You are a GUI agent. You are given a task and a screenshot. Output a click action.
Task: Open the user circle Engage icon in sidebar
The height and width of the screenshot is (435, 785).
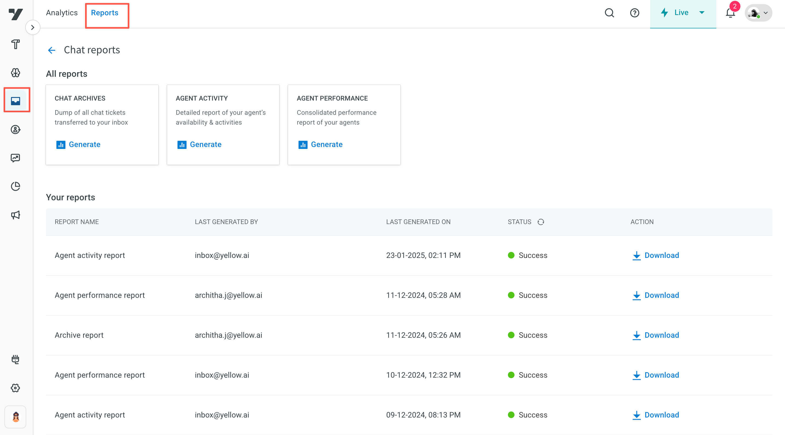pos(16,129)
